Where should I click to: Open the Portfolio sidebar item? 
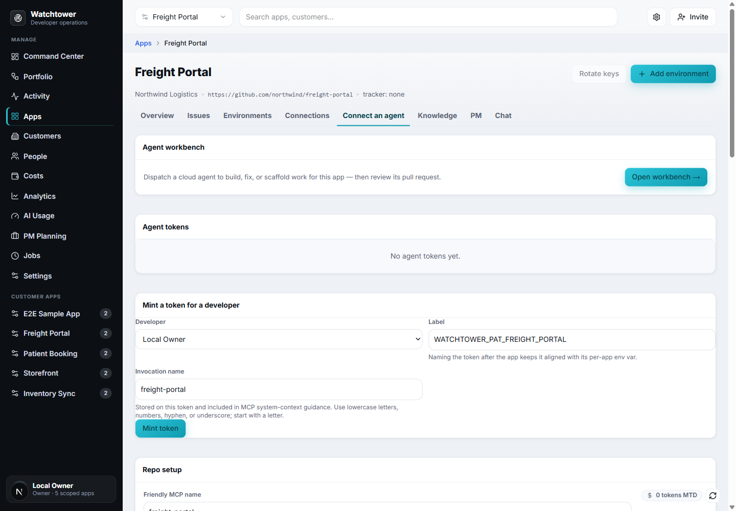pos(60,77)
